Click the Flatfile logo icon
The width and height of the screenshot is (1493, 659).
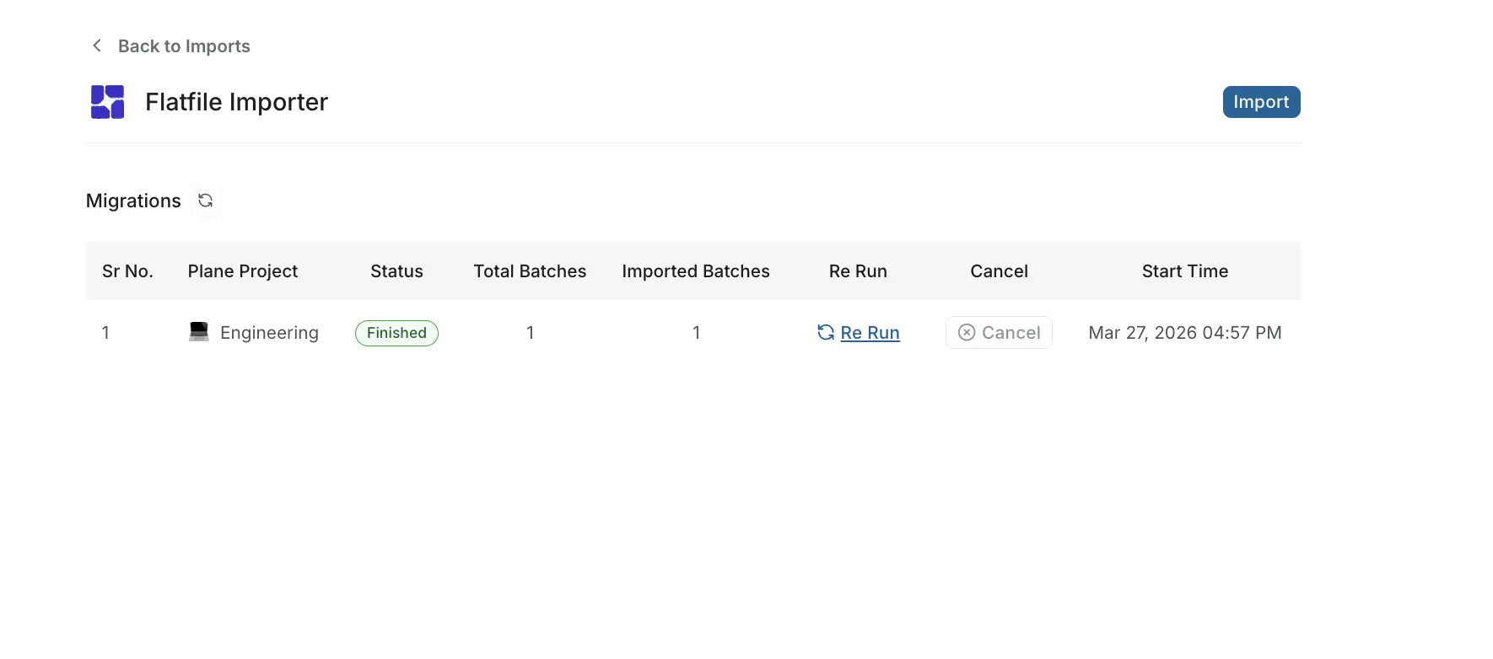(x=108, y=102)
